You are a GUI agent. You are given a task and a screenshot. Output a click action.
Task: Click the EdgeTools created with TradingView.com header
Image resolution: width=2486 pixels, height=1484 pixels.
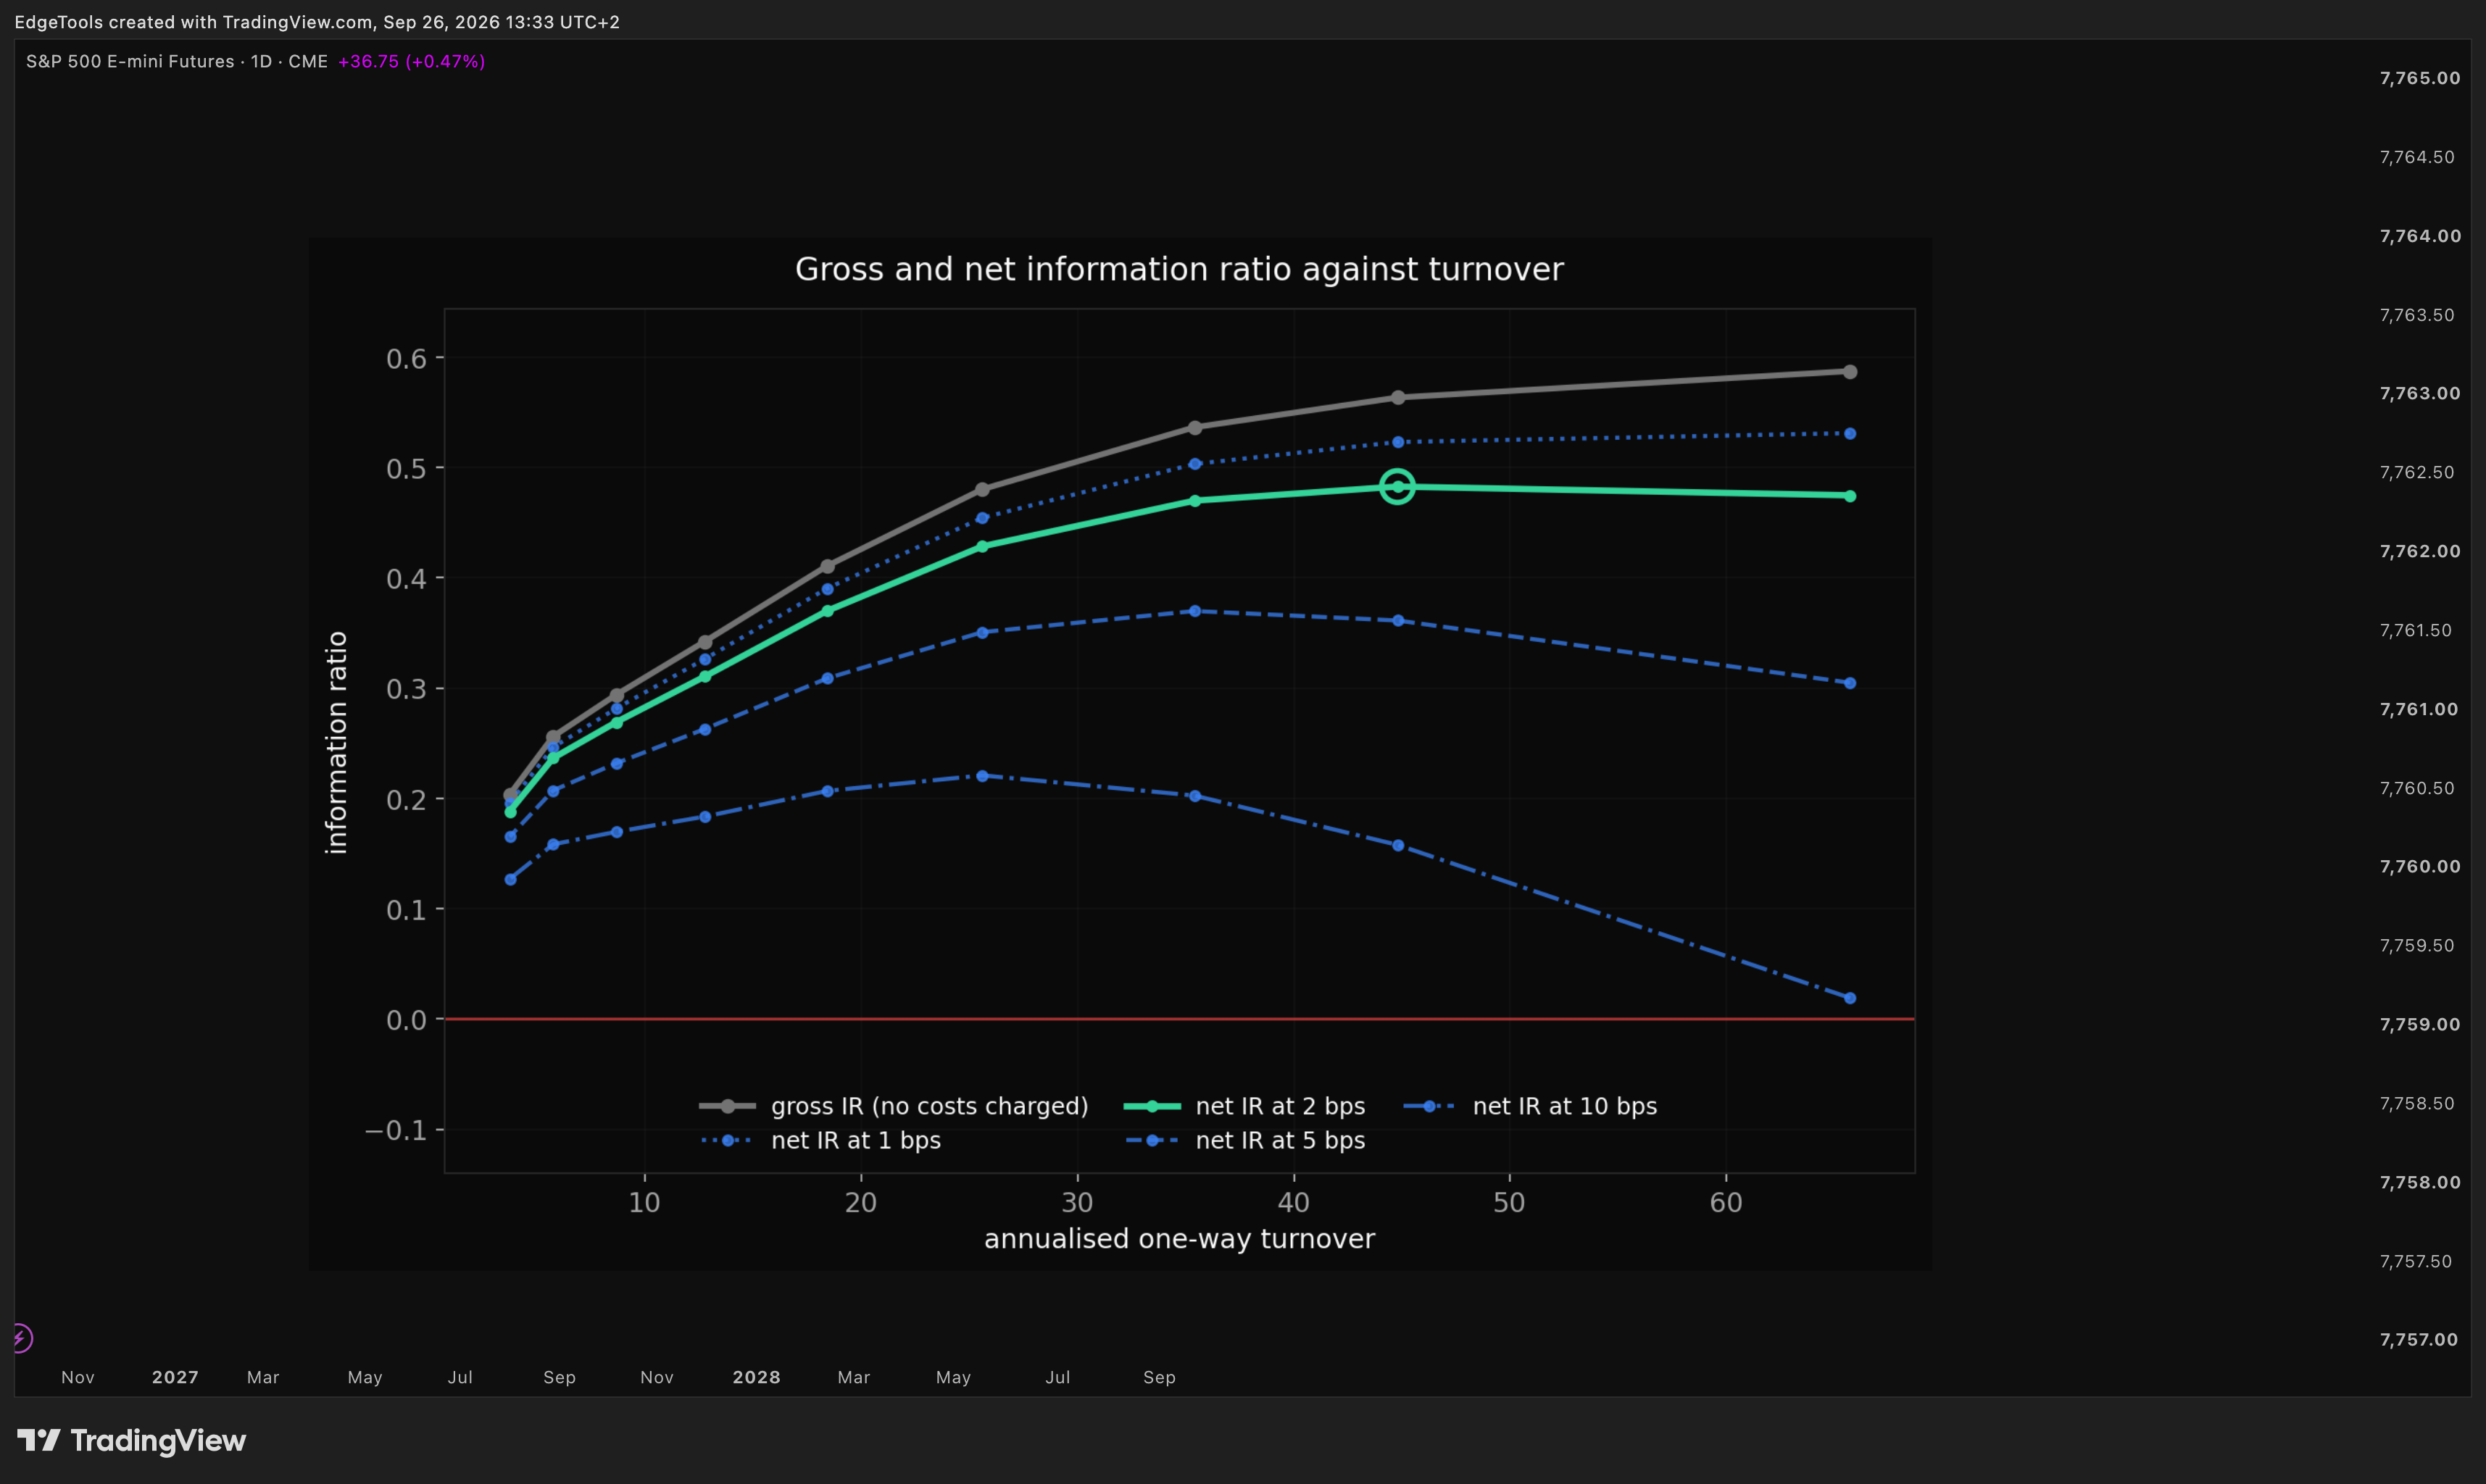[x=317, y=22]
